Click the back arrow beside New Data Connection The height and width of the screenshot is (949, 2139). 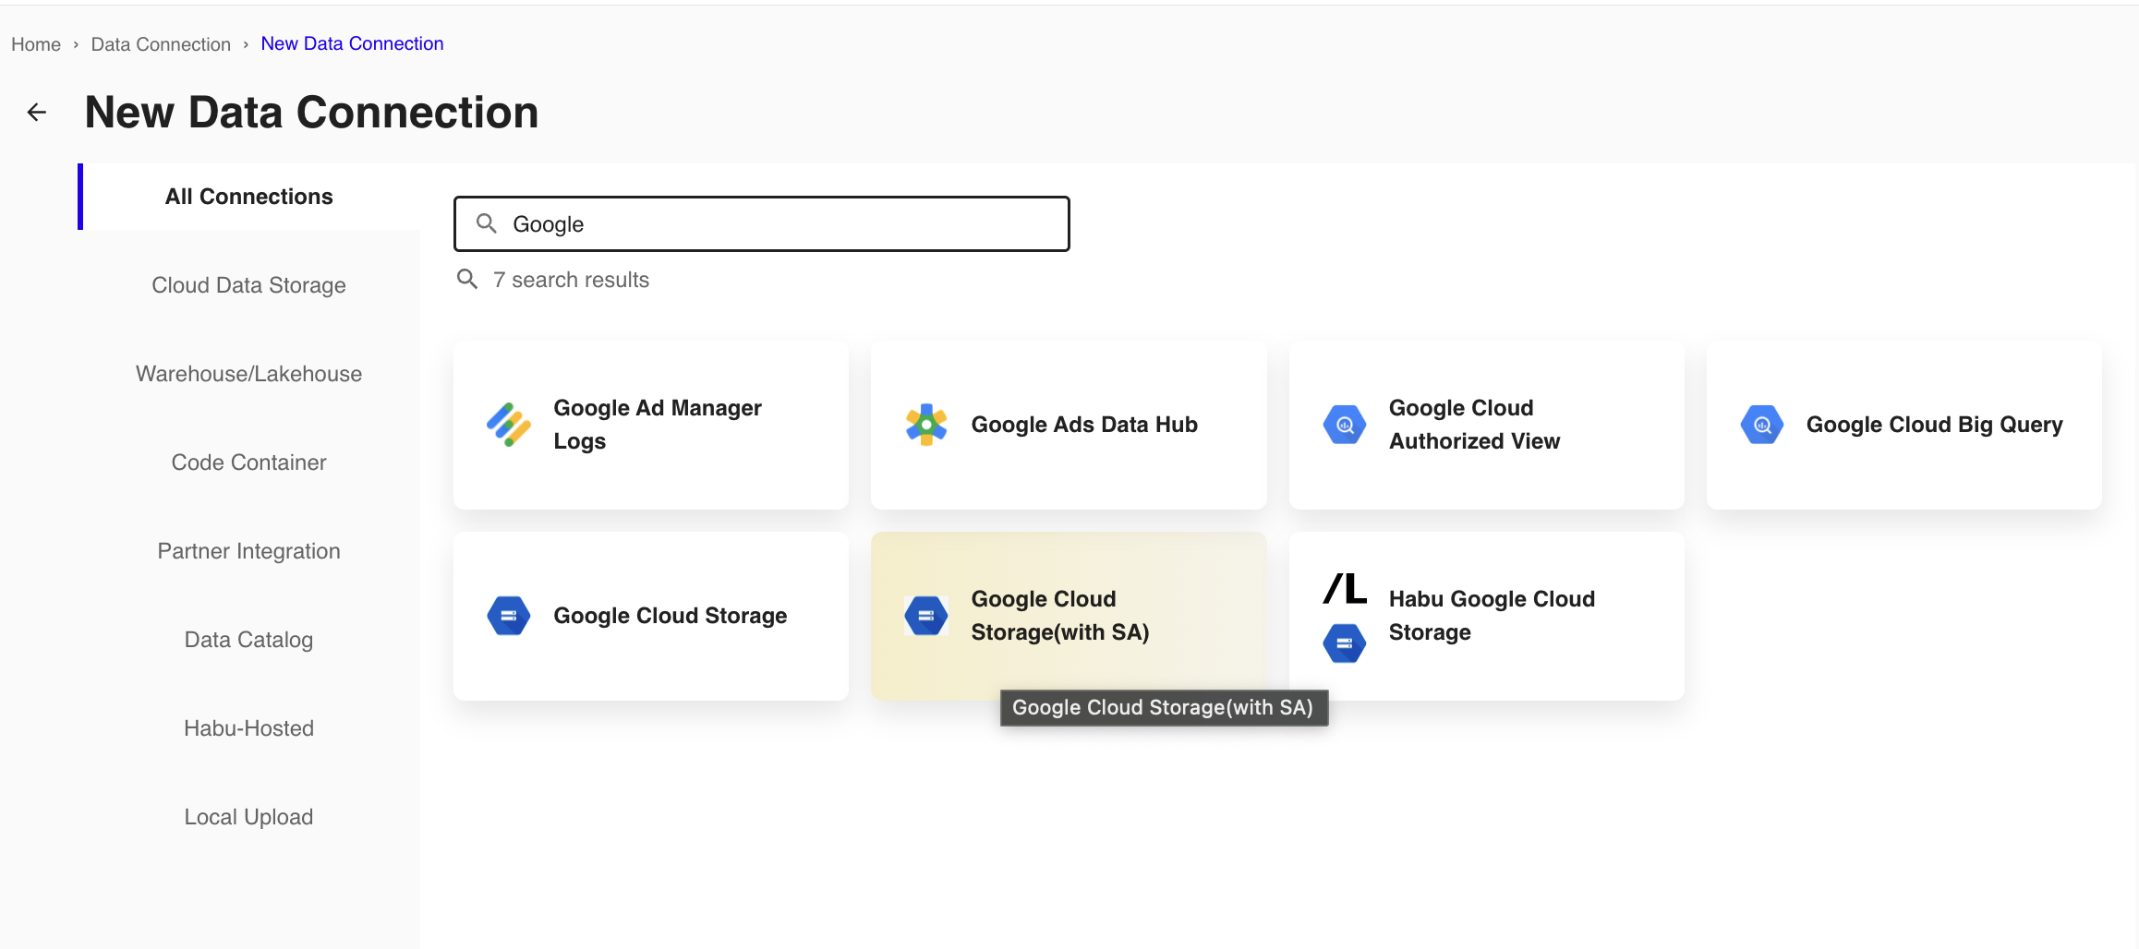[x=37, y=113]
